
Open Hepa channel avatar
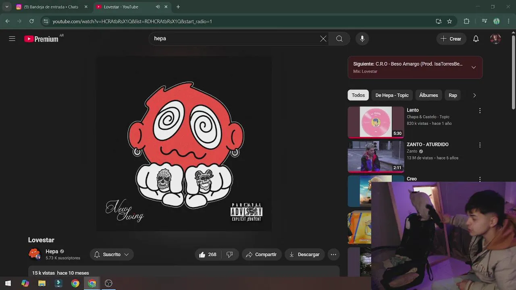(35, 254)
